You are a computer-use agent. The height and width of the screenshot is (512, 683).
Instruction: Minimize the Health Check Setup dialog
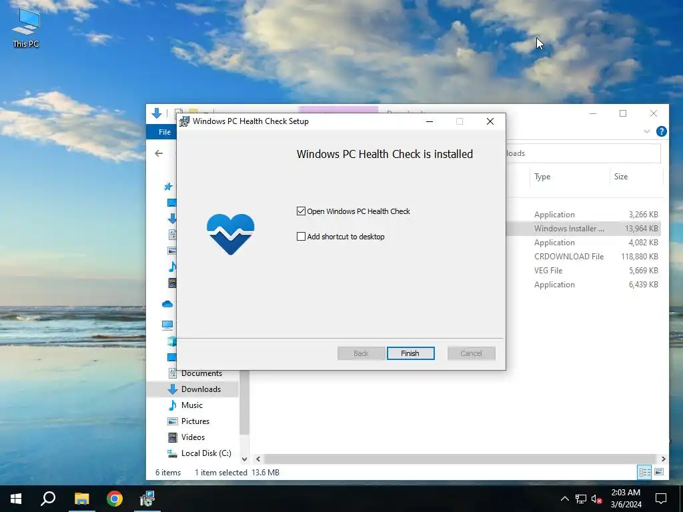point(430,121)
